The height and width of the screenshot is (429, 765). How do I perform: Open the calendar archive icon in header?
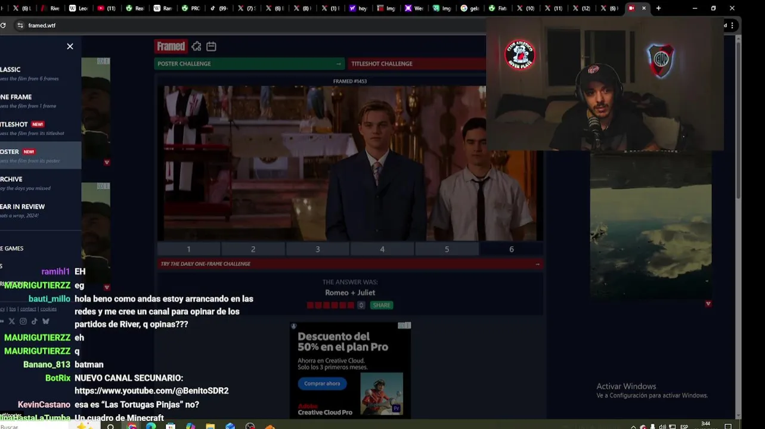pos(211,46)
